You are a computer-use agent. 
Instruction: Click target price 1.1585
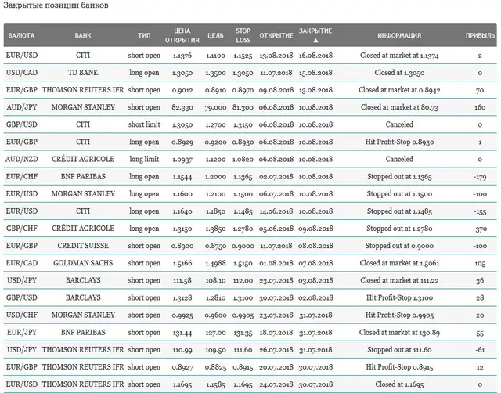point(215,384)
